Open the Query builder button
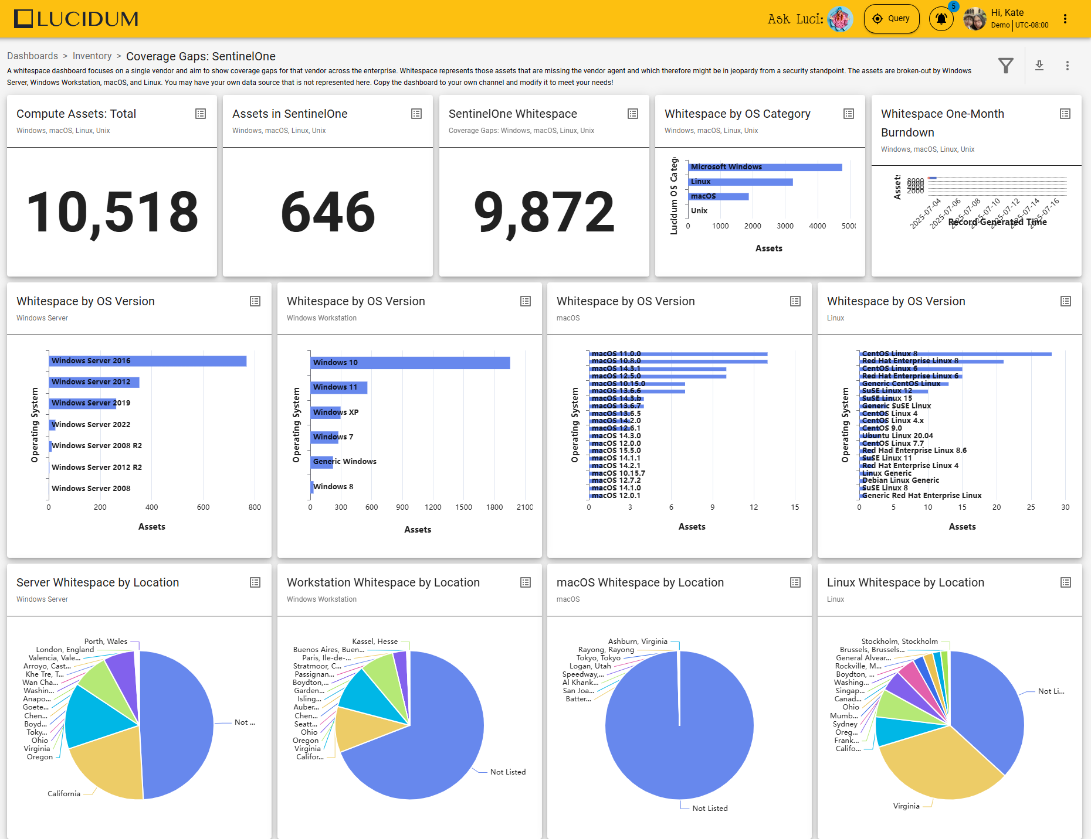This screenshot has width=1091, height=839. pyautogui.click(x=891, y=19)
